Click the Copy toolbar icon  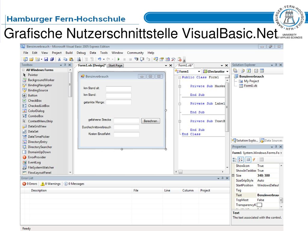[x=65, y=59]
